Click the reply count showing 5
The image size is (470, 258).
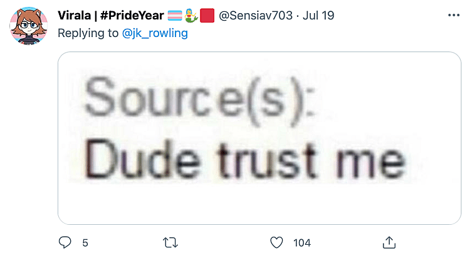click(x=85, y=242)
